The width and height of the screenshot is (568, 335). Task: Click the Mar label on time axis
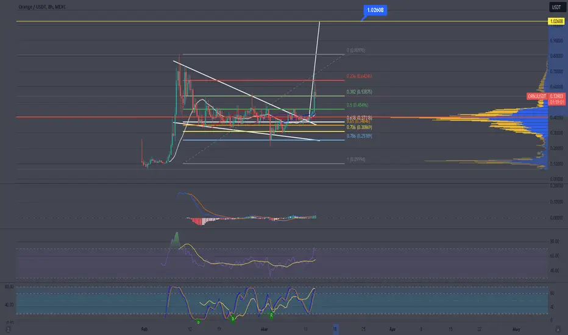coord(264,329)
